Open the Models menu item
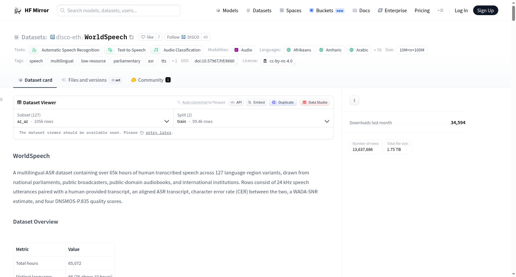 point(227,10)
